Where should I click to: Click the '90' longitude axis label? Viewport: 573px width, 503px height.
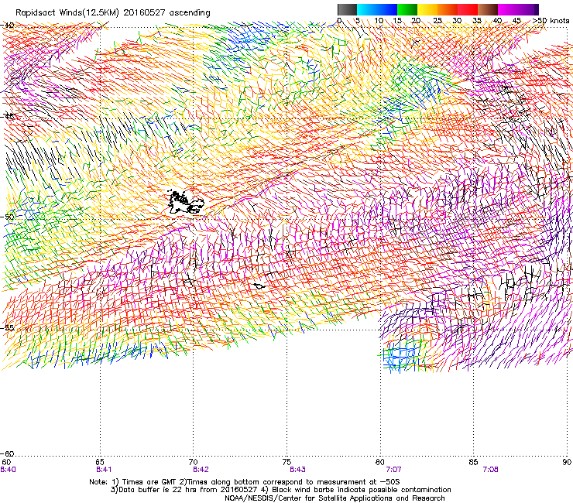tap(567, 462)
